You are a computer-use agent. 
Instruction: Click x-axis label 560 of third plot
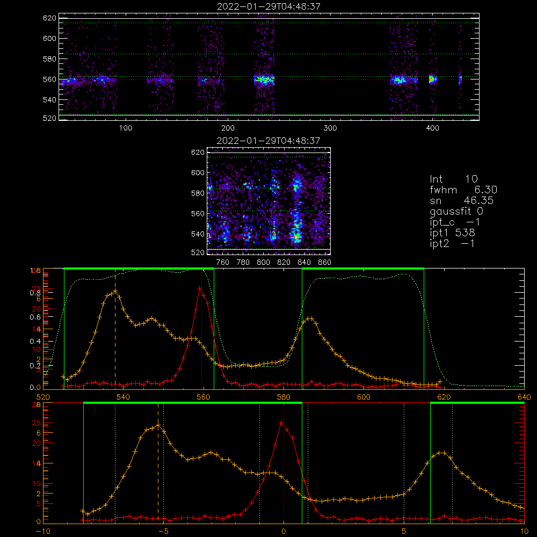[x=204, y=397]
